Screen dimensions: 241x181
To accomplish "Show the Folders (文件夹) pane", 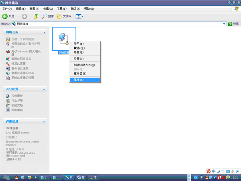I will pos(64,16).
